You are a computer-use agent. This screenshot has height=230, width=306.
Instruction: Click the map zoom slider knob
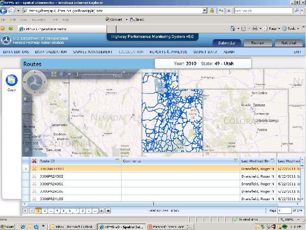[25, 99]
